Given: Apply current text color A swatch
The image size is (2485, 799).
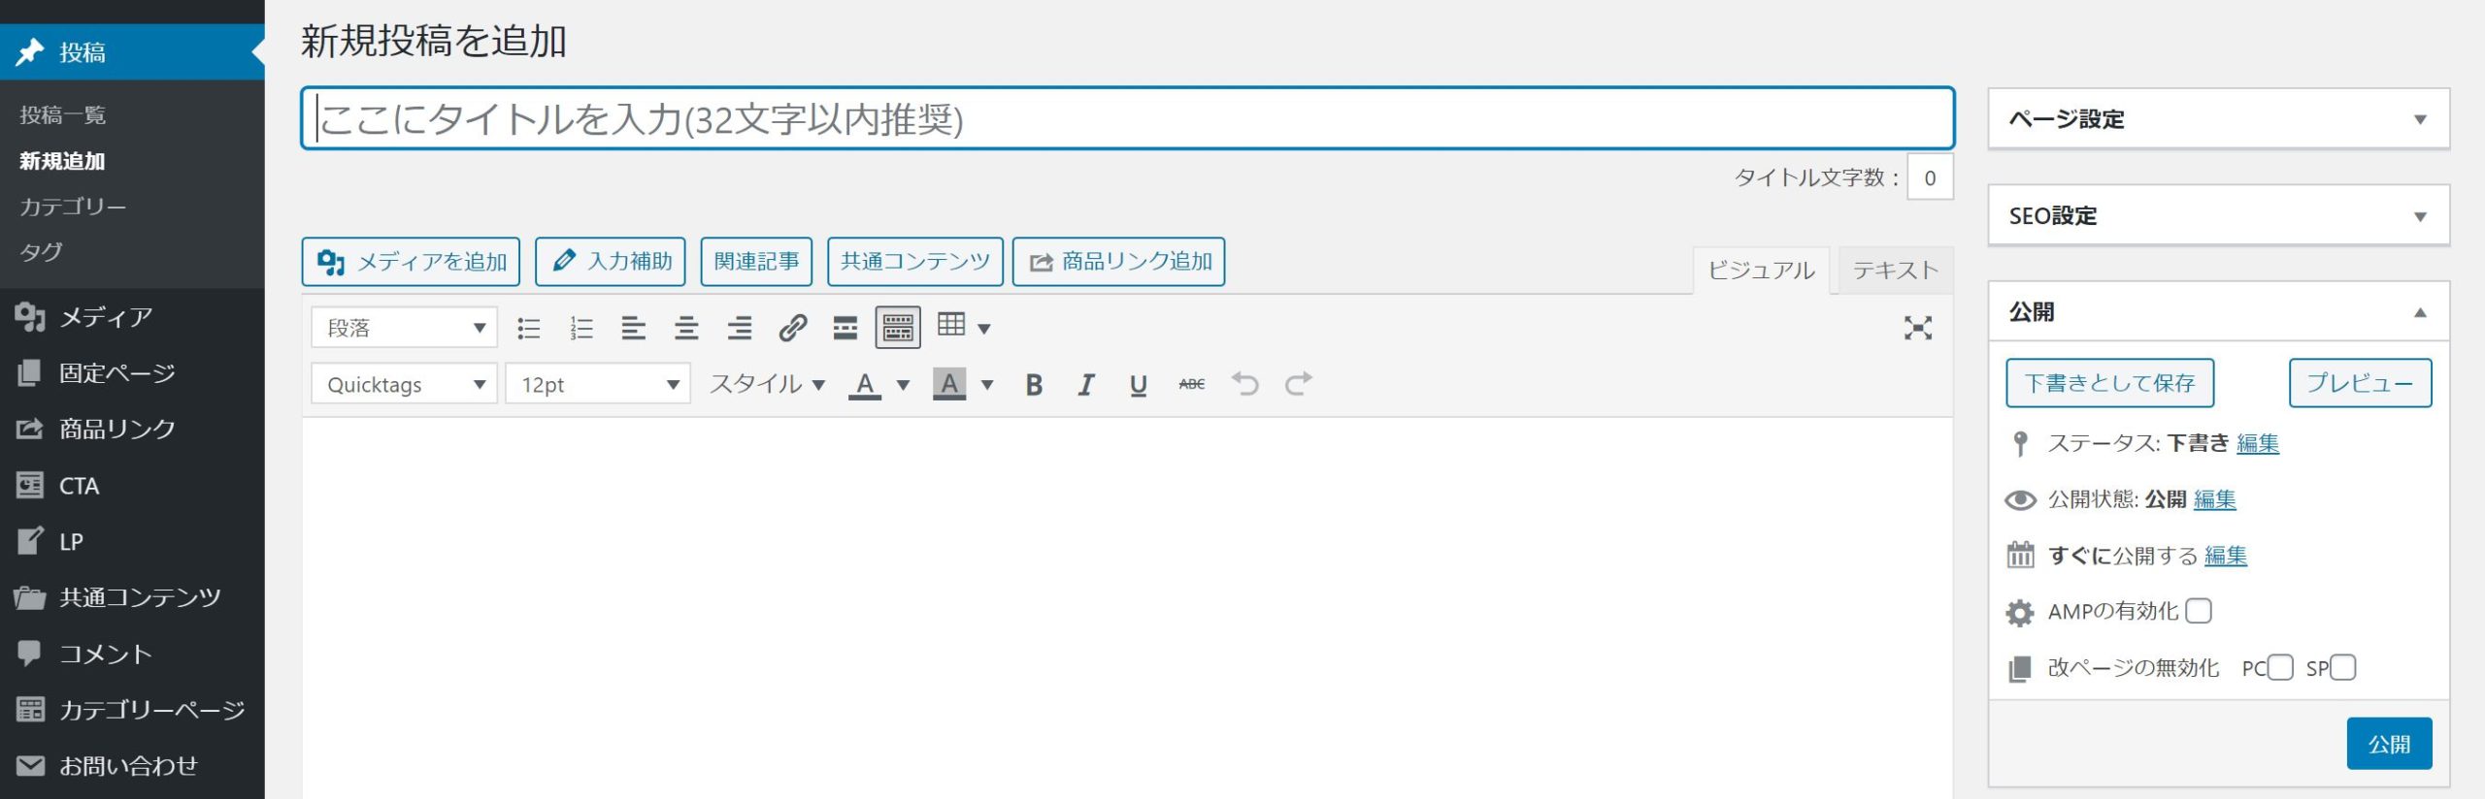Looking at the screenshot, I should (865, 385).
